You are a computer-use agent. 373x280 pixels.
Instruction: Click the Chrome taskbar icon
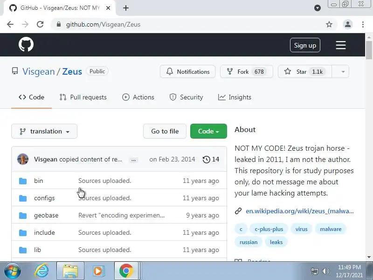click(x=126, y=271)
